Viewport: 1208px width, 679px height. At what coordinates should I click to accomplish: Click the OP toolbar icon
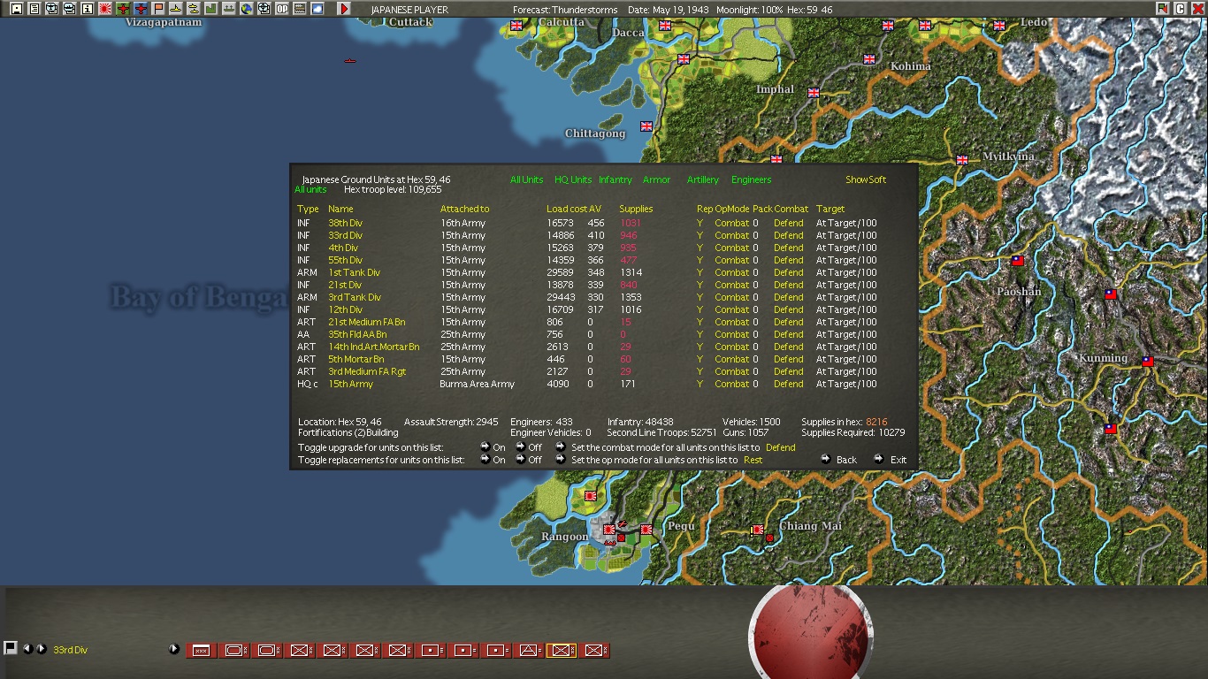pyautogui.click(x=282, y=9)
